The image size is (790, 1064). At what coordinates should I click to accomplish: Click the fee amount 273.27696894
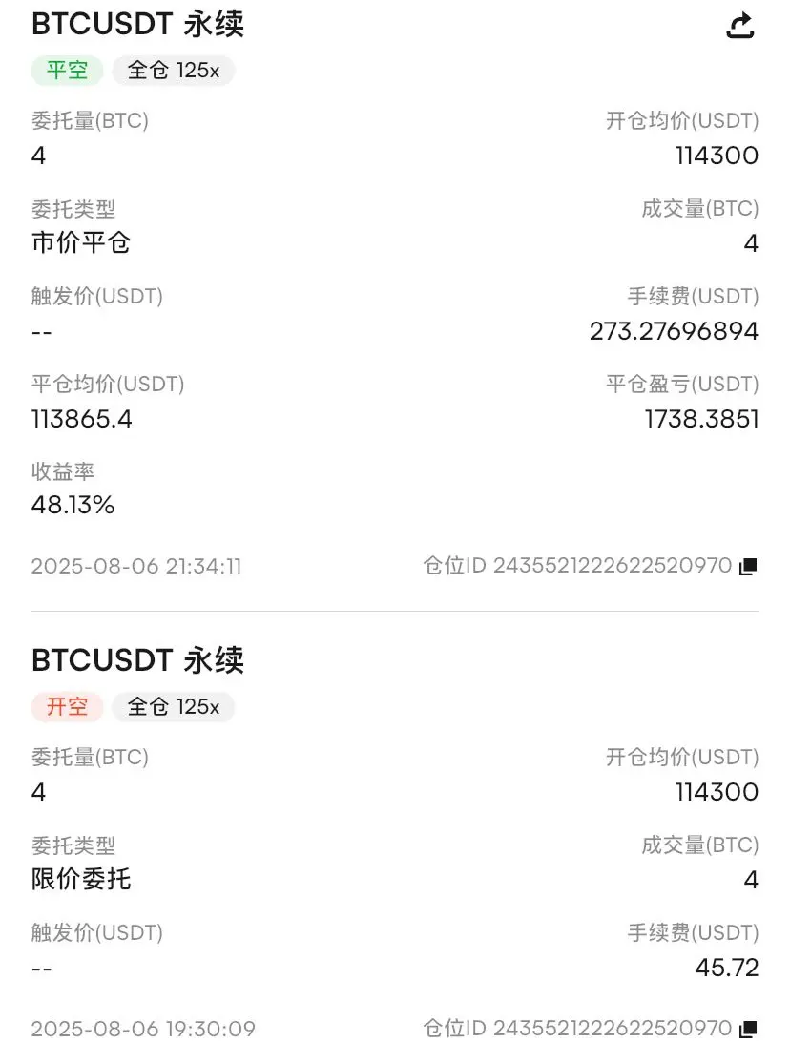674,331
